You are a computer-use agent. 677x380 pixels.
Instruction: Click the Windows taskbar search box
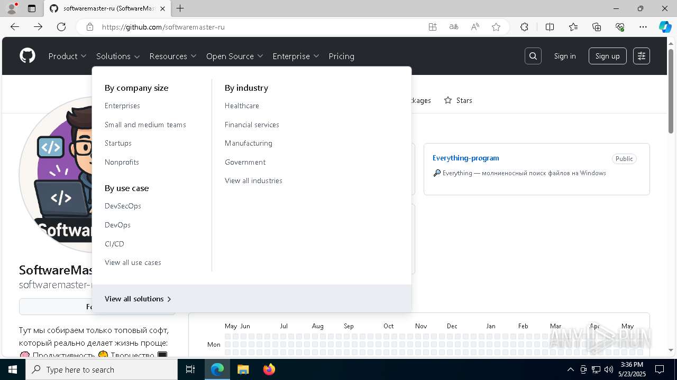click(x=102, y=369)
